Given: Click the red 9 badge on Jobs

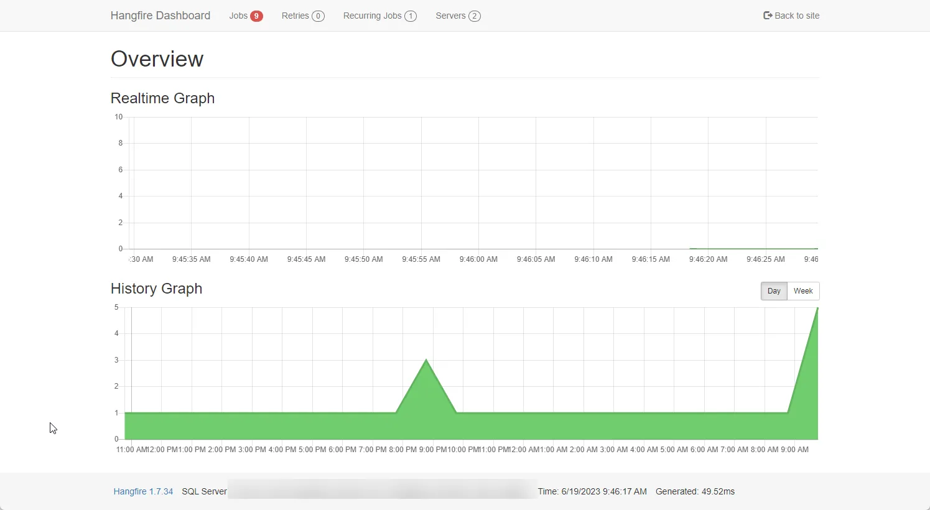Looking at the screenshot, I should (256, 16).
